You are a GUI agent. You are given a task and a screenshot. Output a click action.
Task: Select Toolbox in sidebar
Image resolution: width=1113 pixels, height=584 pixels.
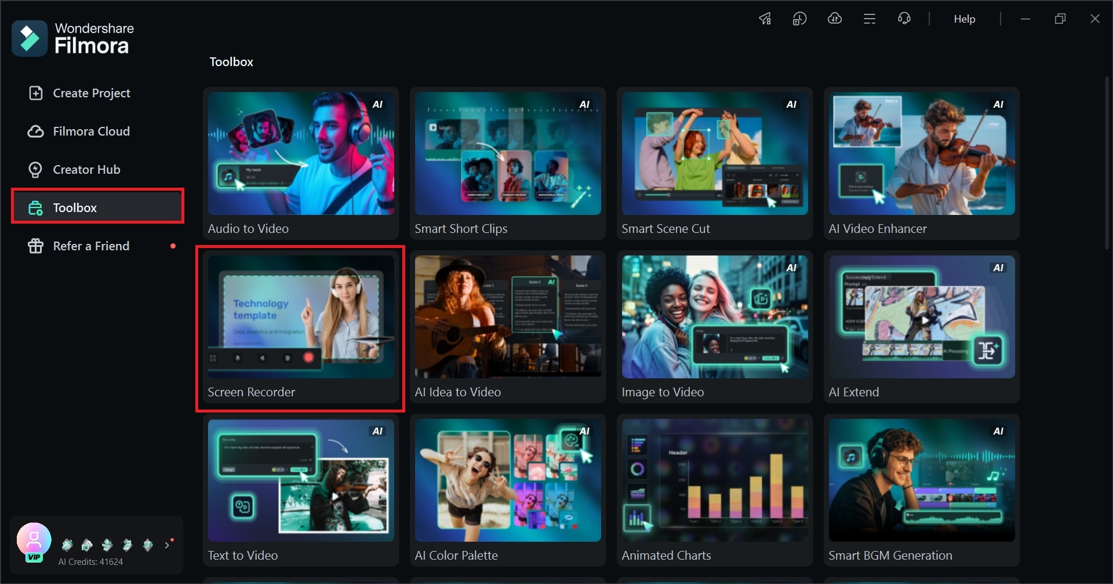pyautogui.click(x=97, y=207)
